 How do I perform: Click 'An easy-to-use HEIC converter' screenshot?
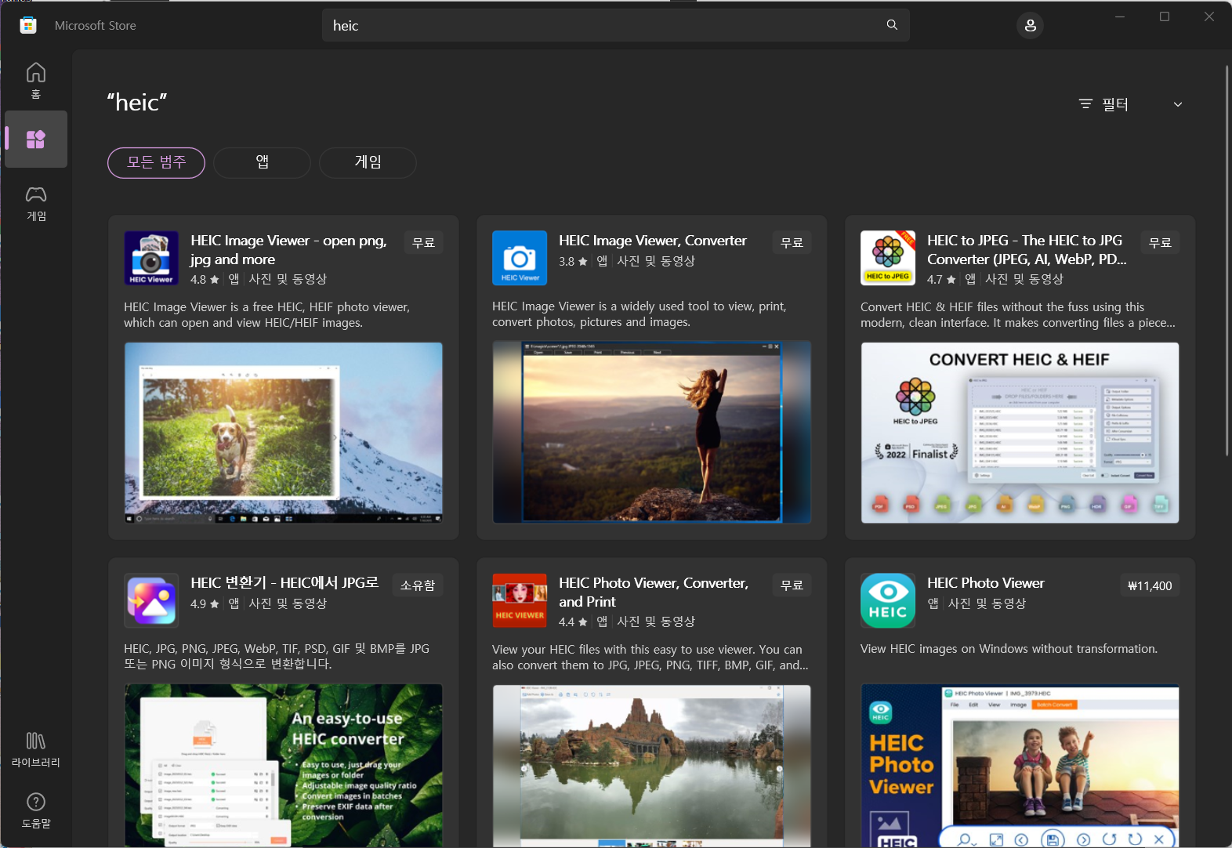(x=283, y=766)
